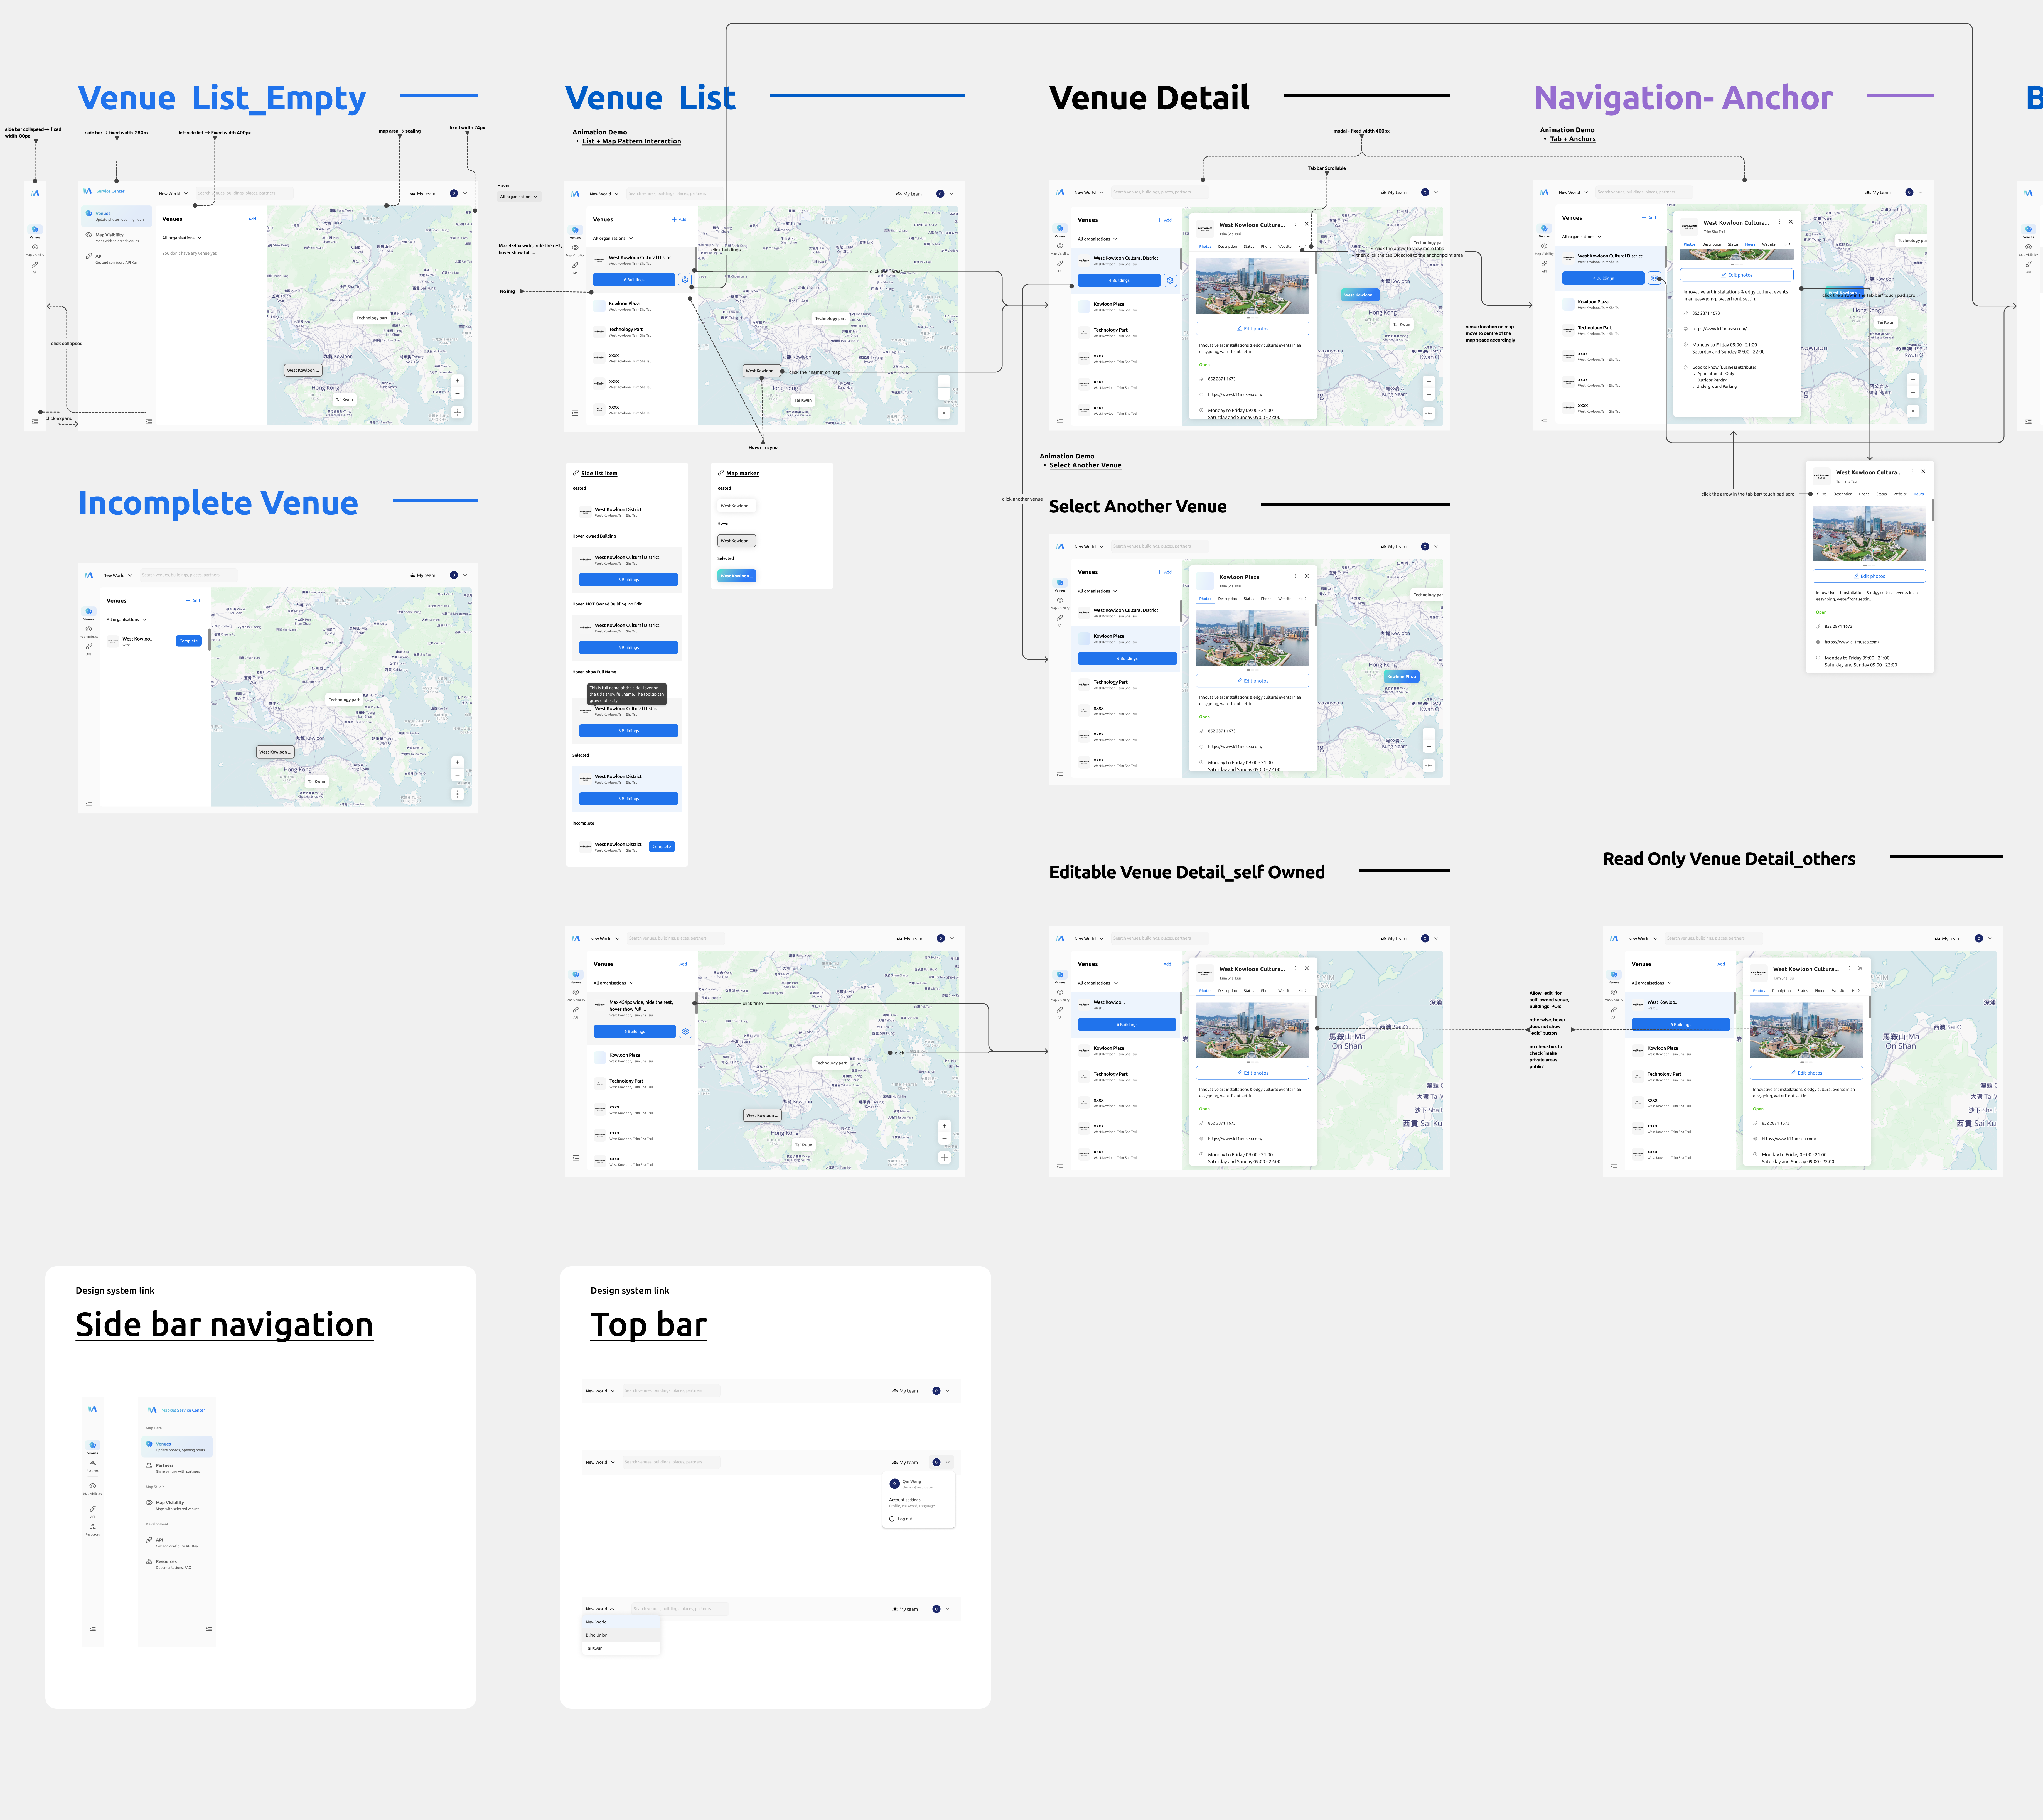2043x1820 pixels.
Task: Click Venues icon in Venue List_Empty collapsed rail
Action: (x=35, y=230)
